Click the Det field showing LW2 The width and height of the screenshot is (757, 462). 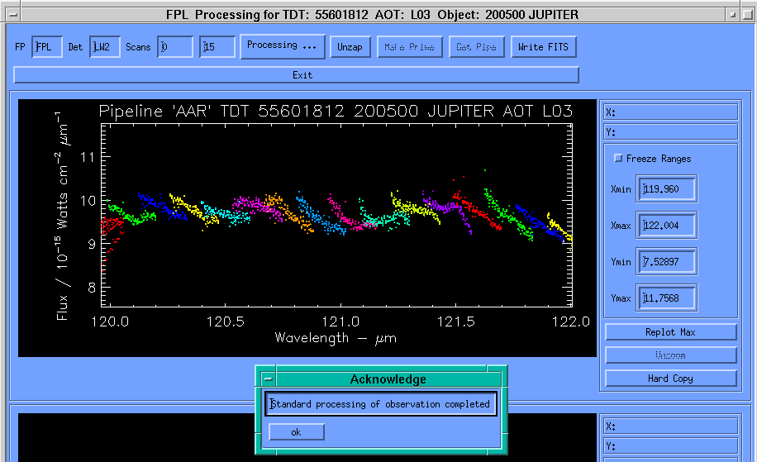click(104, 47)
